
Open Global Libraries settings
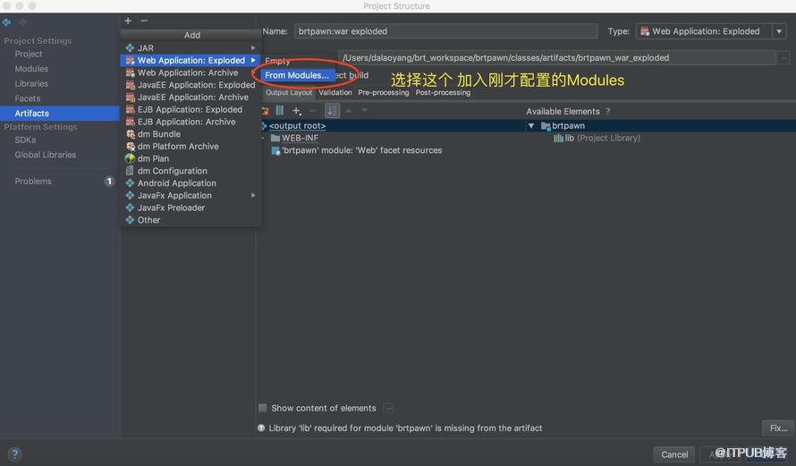[46, 155]
